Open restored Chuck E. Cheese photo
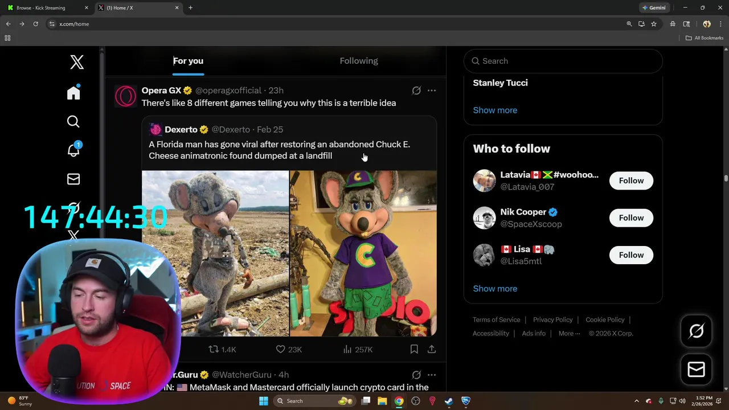The image size is (729, 410). [363, 253]
